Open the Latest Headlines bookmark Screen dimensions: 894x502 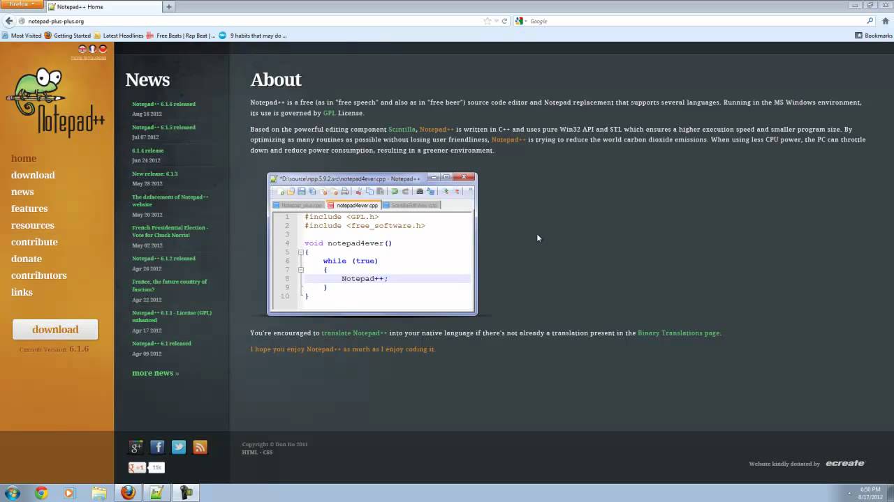pyautogui.click(x=119, y=36)
